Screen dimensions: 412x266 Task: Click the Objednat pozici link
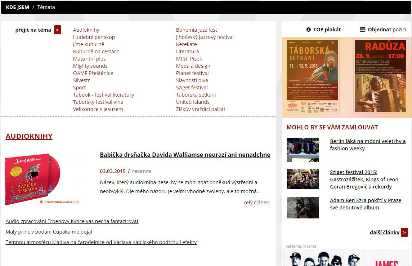tap(387, 30)
